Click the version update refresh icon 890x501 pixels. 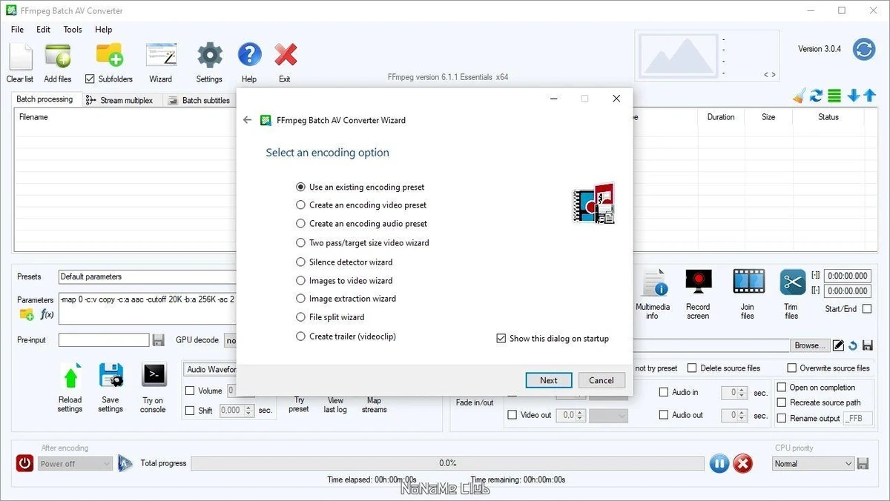864,50
